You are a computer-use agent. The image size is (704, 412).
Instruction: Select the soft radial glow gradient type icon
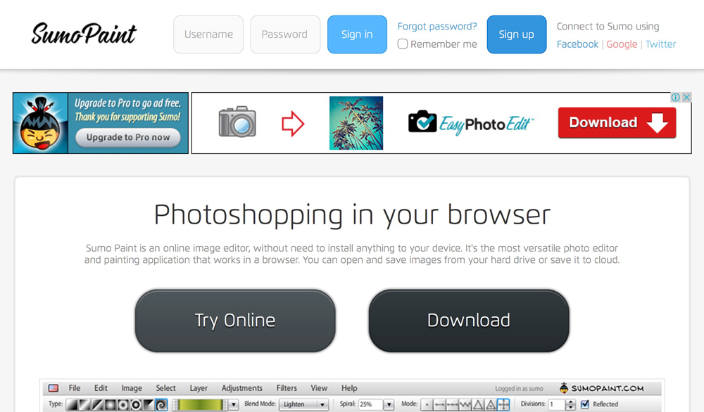click(x=110, y=405)
